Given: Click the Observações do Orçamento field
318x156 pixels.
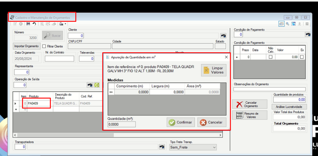Looking at the screenshot, I should point(270,89).
